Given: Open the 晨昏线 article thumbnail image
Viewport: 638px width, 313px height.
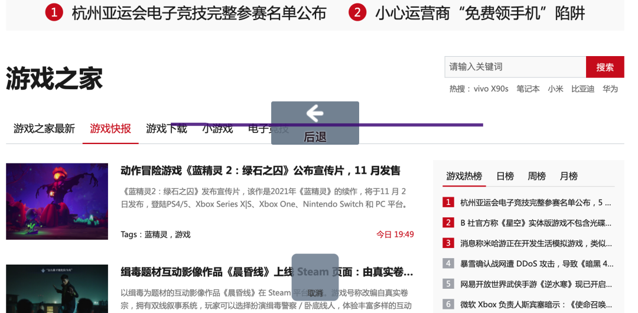Looking at the screenshot, I should [x=57, y=289].
